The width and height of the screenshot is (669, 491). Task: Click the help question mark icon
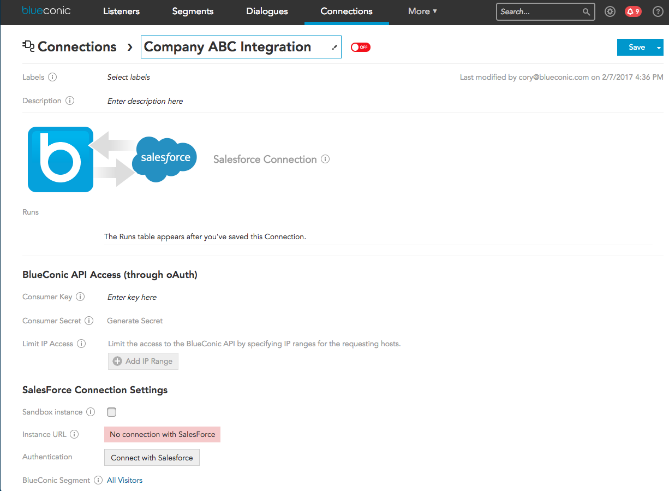pyautogui.click(x=658, y=11)
